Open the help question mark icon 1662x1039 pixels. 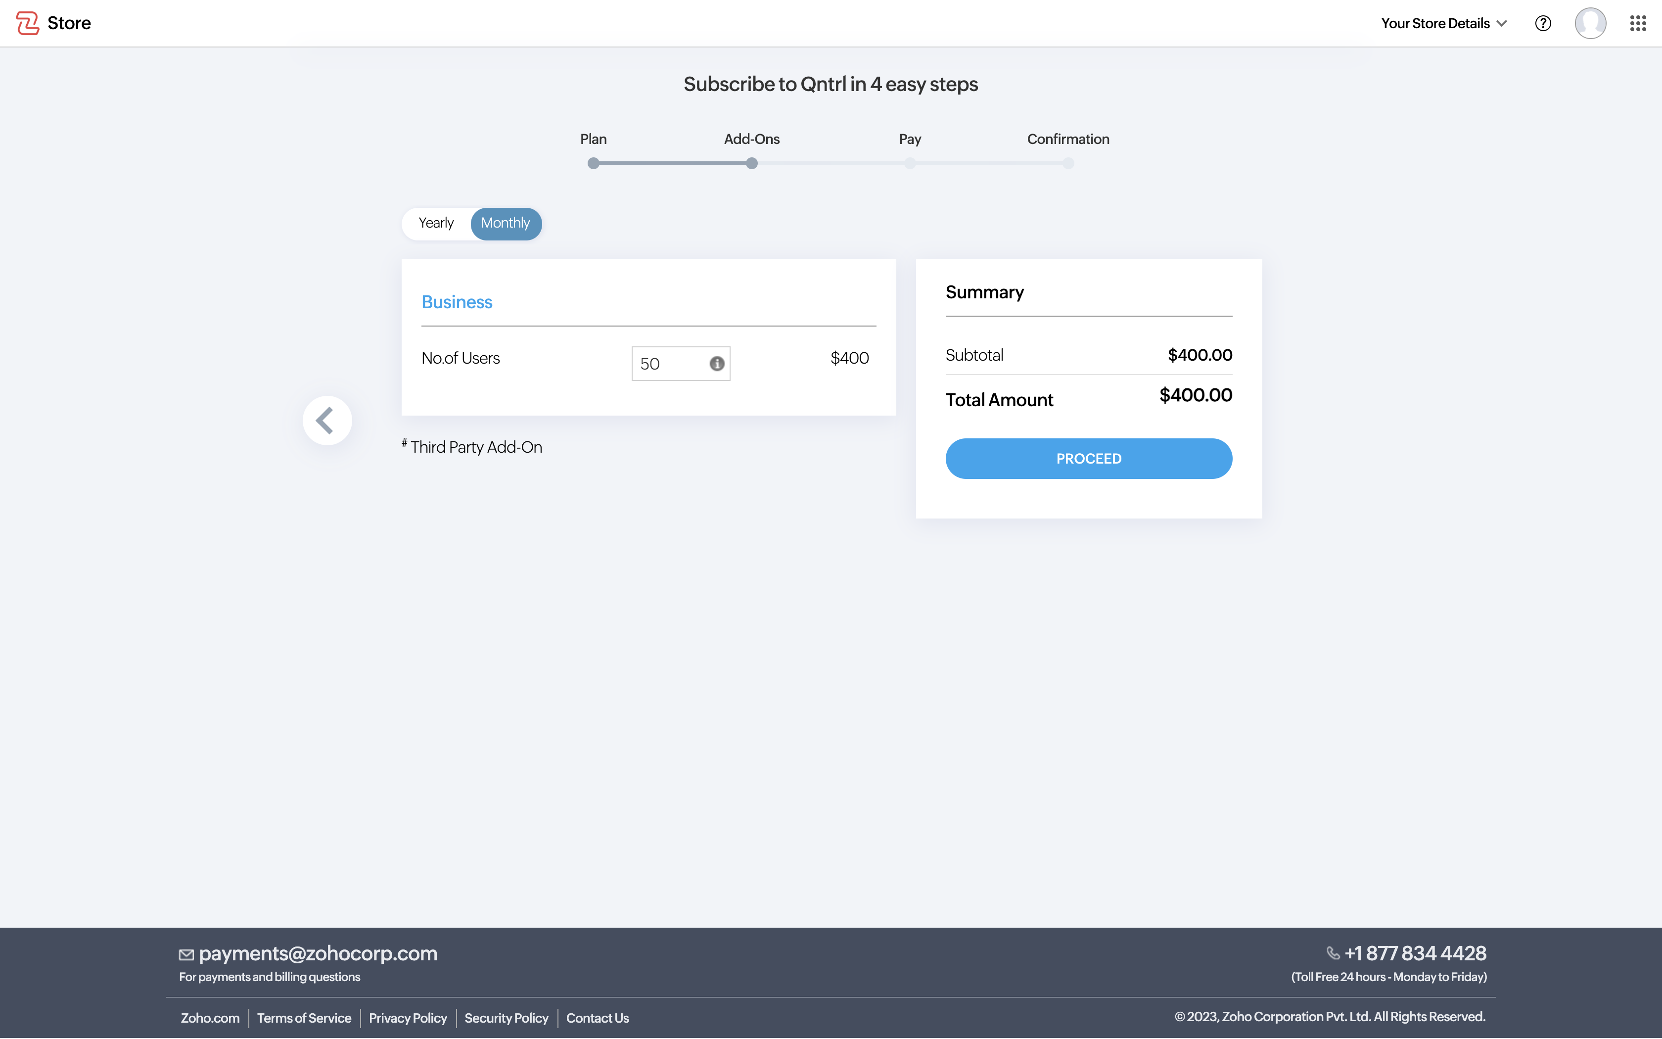1542,23
